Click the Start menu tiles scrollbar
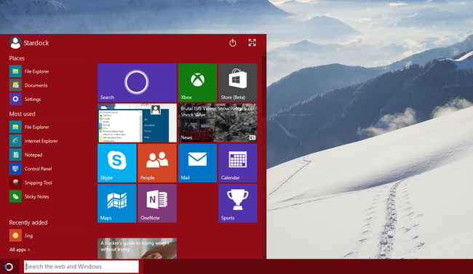The width and height of the screenshot is (473, 274). click(x=264, y=86)
